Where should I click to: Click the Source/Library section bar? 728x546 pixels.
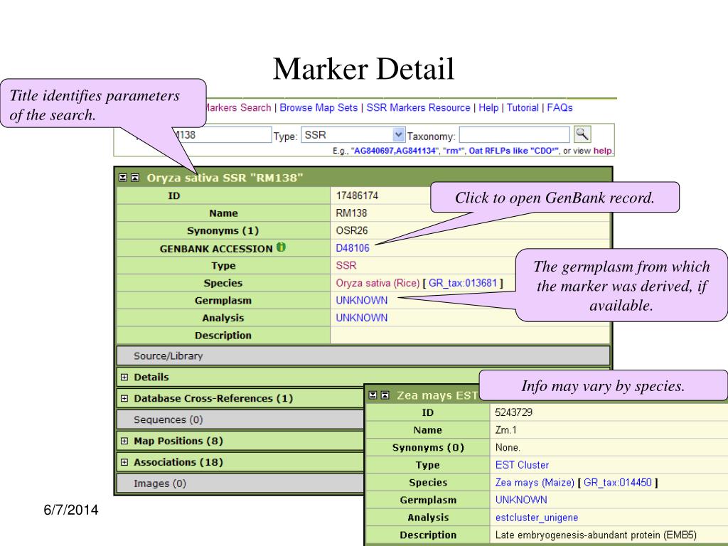[x=363, y=356]
